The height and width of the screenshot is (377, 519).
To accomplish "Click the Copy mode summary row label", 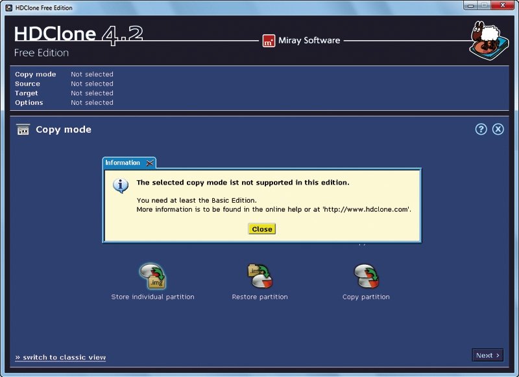I will click(36, 74).
